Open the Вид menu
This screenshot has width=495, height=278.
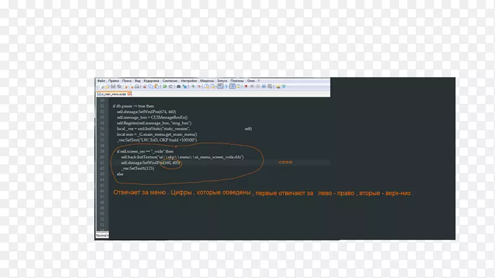pos(137,81)
